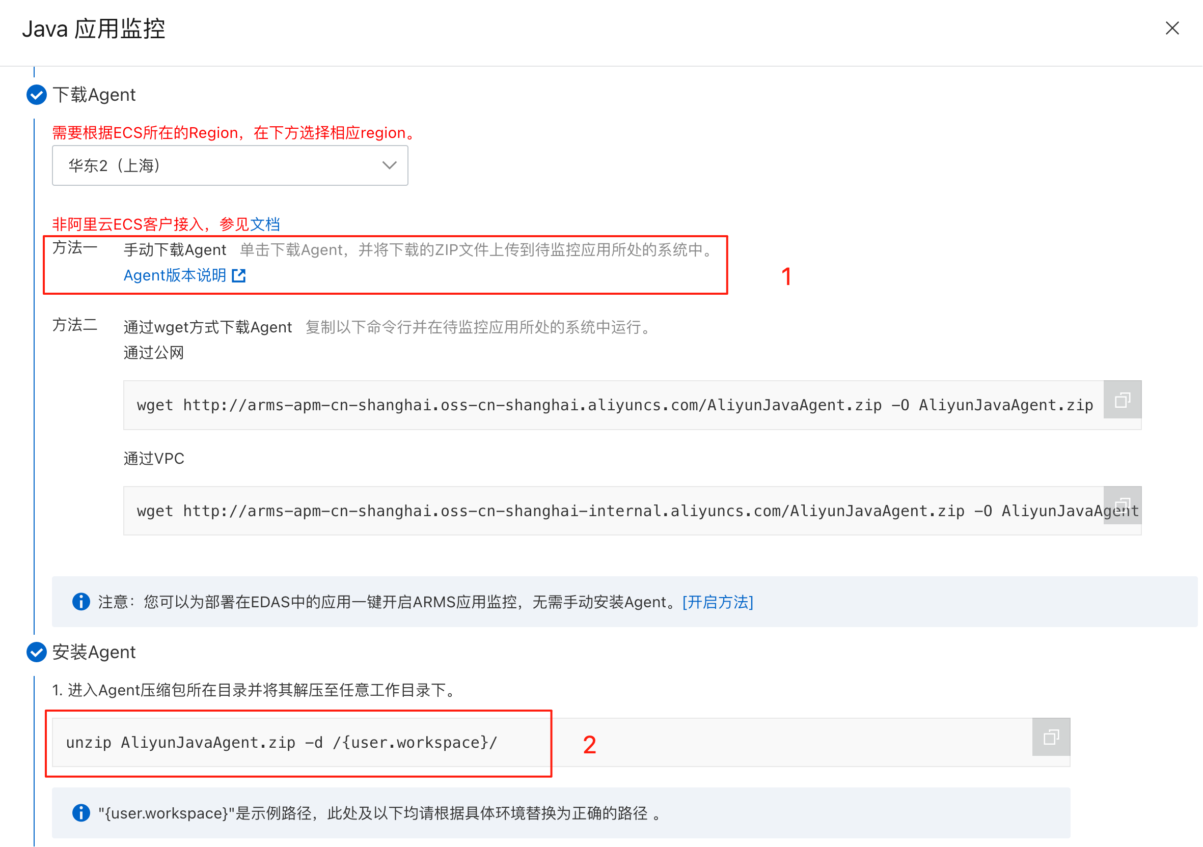This screenshot has width=1203, height=847.
Task: Click the public network wget code box
Action: coord(613,405)
